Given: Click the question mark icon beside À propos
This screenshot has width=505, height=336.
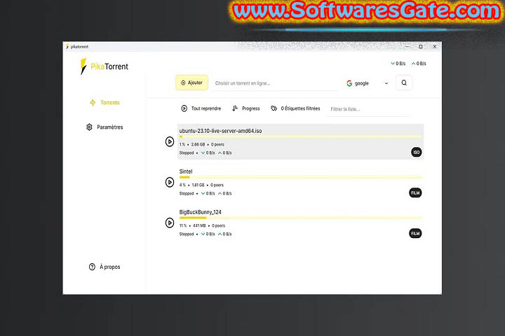Looking at the screenshot, I should click(x=92, y=267).
